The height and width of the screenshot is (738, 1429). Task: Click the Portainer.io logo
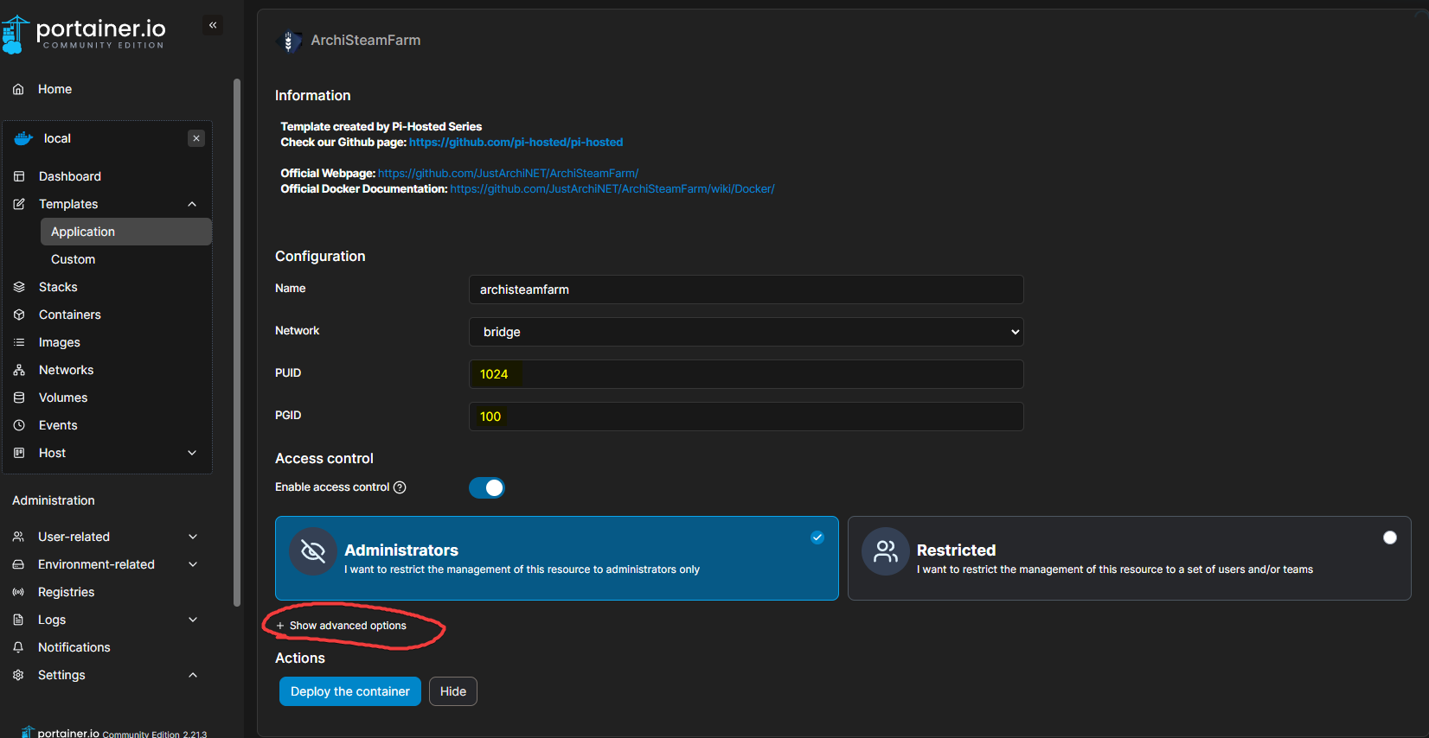click(85, 34)
